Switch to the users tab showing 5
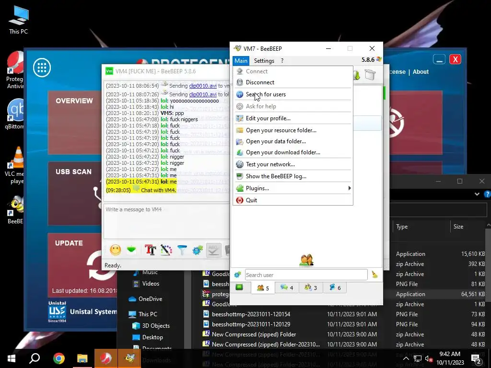 coord(263,287)
